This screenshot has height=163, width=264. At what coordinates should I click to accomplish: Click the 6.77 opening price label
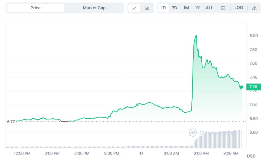pos(11,122)
